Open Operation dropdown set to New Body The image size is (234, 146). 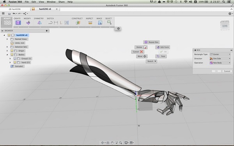click(x=220, y=63)
